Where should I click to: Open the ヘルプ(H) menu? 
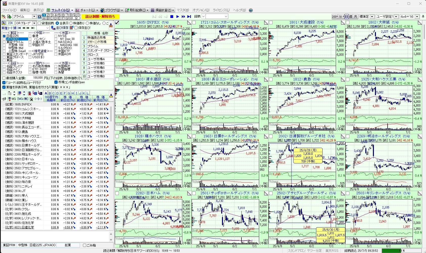click(x=239, y=10)
